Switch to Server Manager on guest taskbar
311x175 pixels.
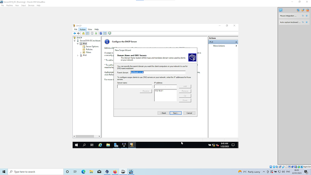(x=116, y=145)
